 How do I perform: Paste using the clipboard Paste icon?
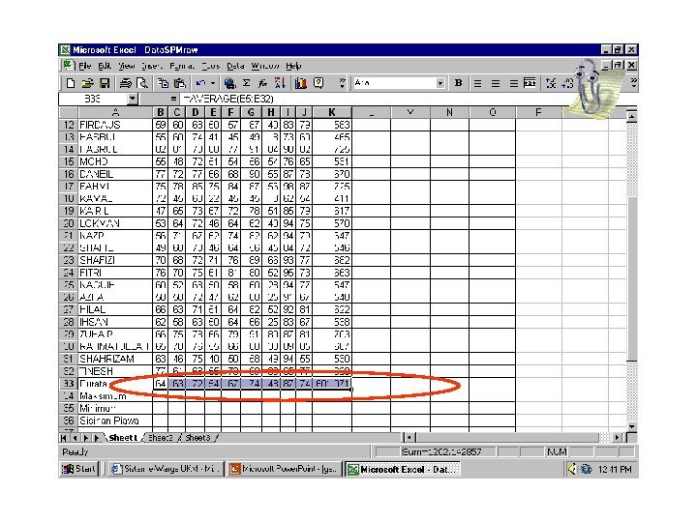click(x=180, y=83)
